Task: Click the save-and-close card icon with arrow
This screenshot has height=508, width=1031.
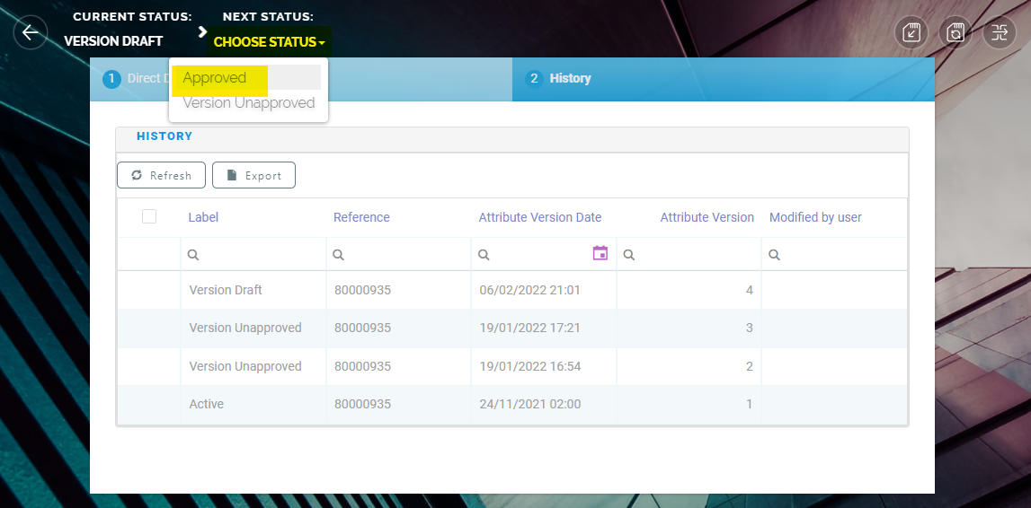Action: (911, 33)
